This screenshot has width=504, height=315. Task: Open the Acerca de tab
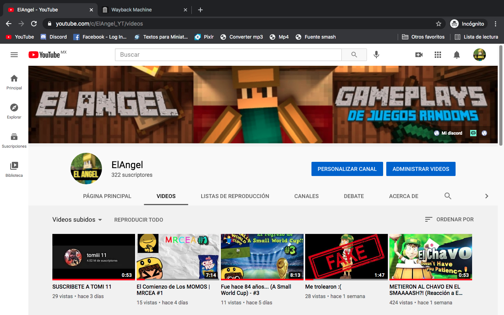tap(404, 196)
